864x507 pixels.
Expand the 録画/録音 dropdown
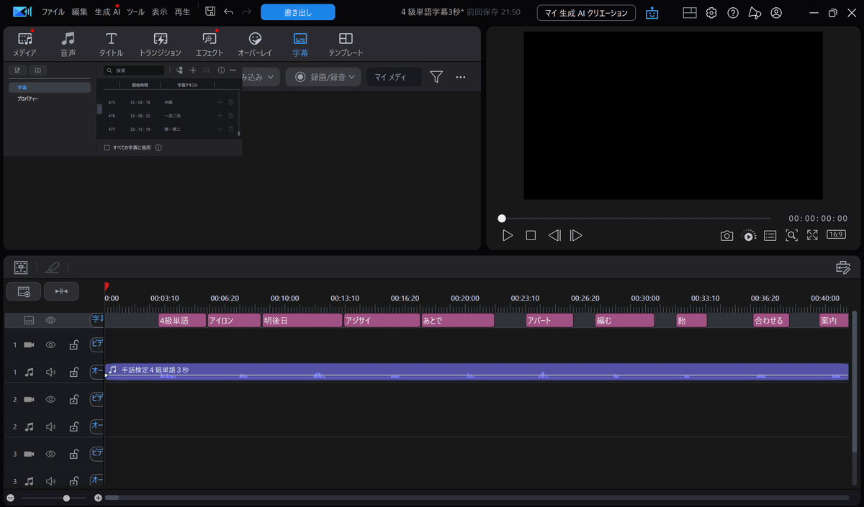pos(323,77)
